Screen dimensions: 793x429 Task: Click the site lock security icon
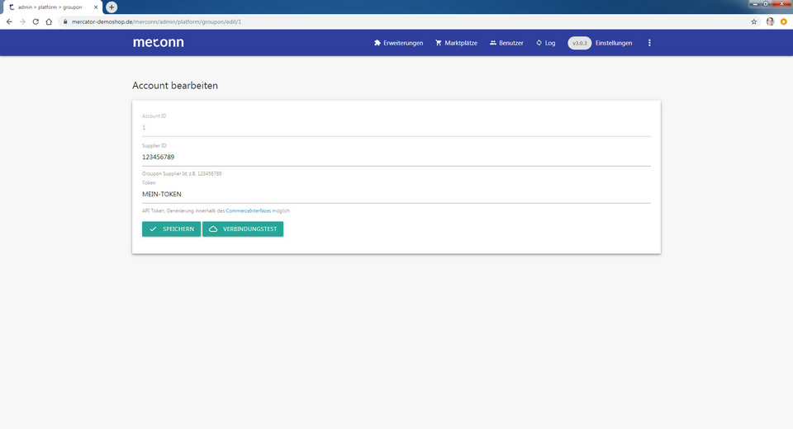(x=65, y=21)
